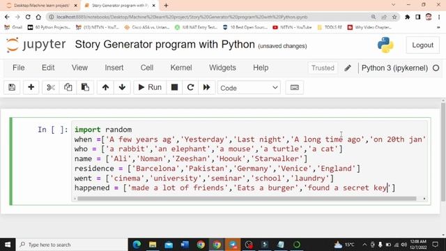Viewport: 446px width, 251px height.
Task: Click the page vertical scrollbar
Action: click(443, 152)
